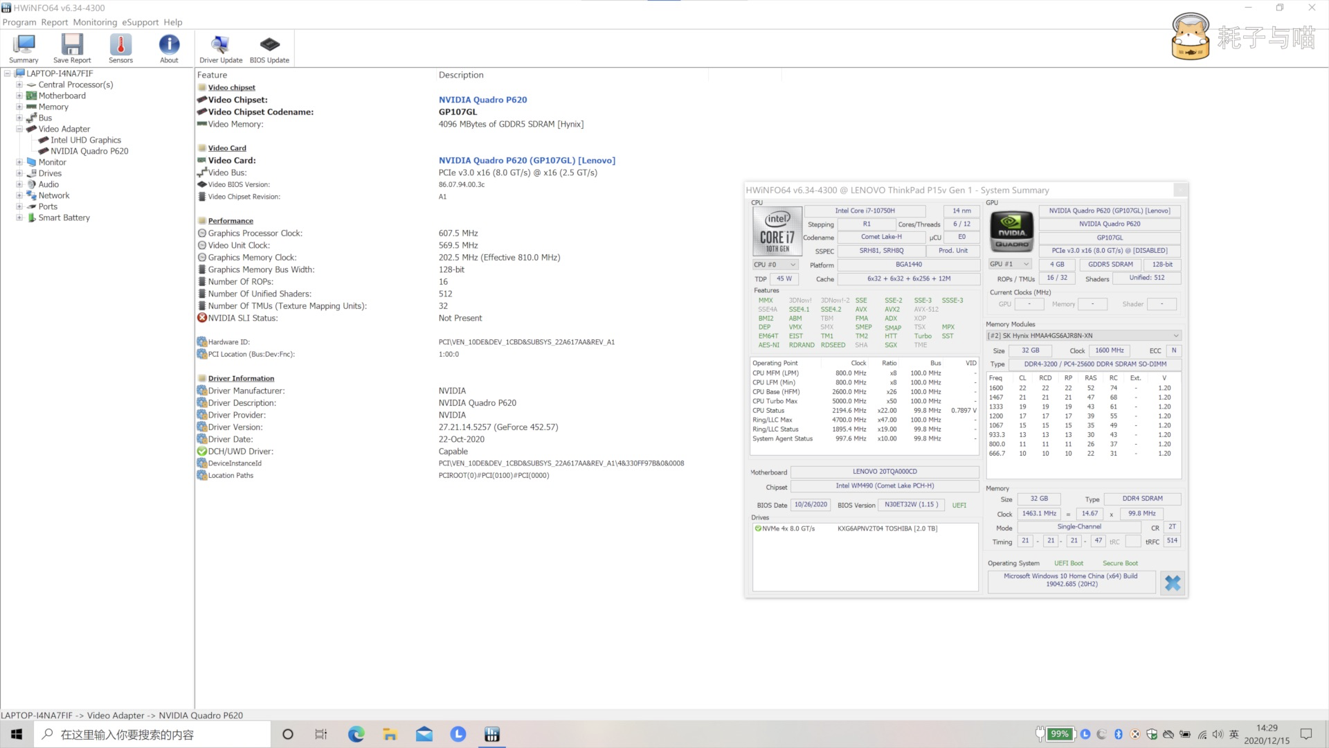Viewport: 1329px width, 748px height.
Task: Click Video Card section header
Action: [x=227, y=148]
